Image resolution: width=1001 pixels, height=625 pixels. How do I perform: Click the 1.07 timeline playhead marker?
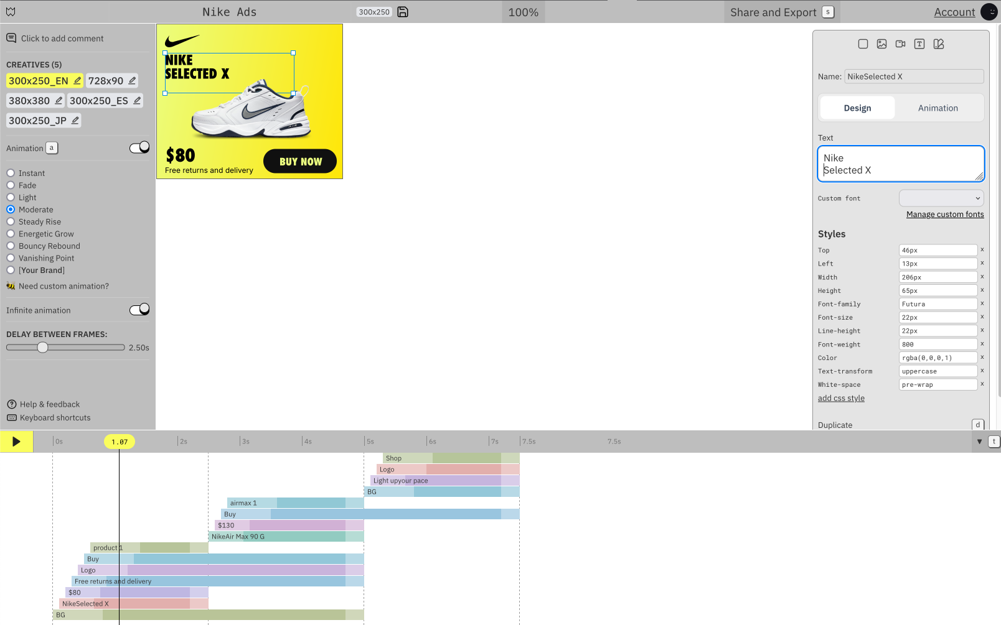pyautogui.click(x=120, y=442)
